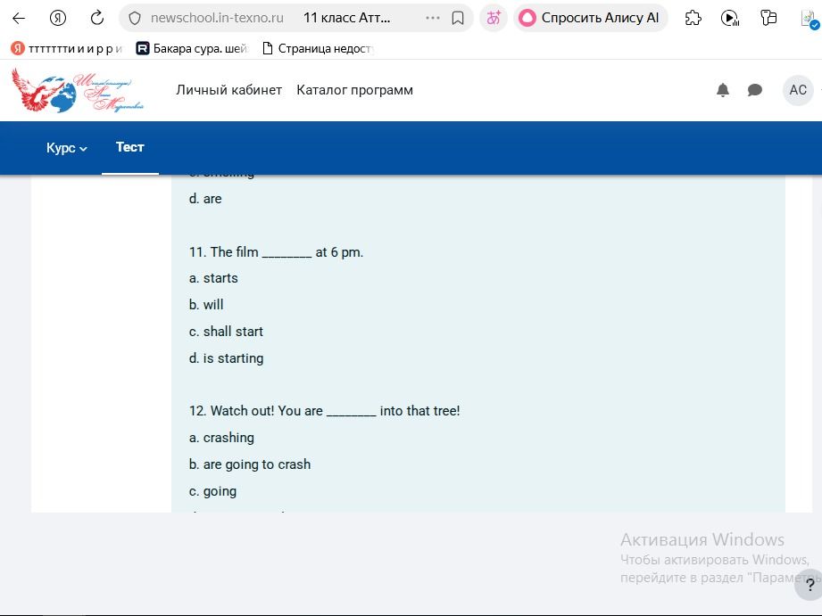Open the page translate icon

click(494, 19)
